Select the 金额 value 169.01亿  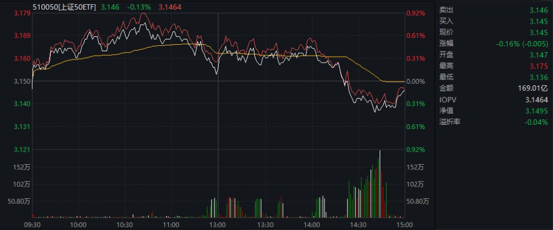click(x=533, y=88)
